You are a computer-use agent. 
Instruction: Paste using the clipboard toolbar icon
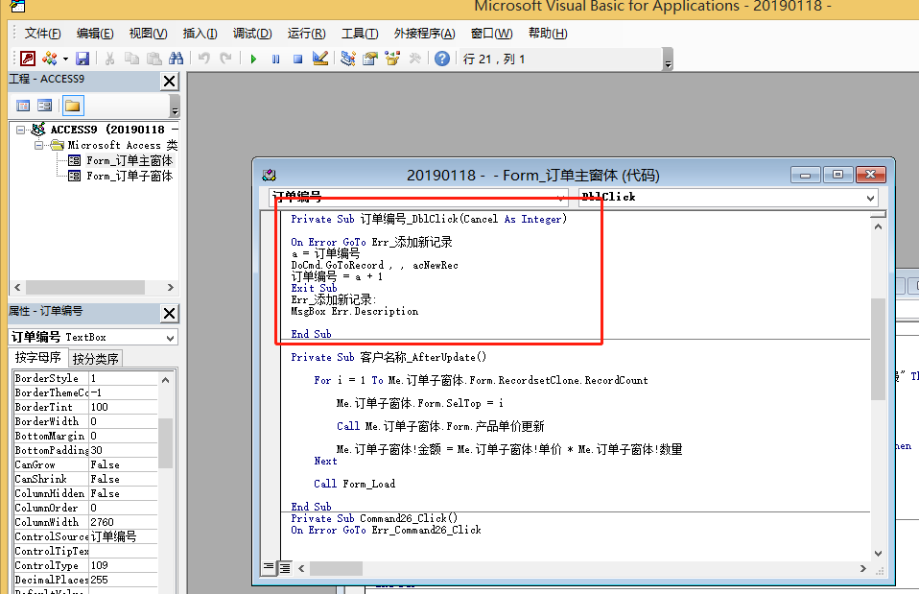(154, 59)
